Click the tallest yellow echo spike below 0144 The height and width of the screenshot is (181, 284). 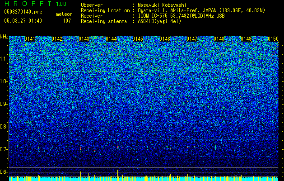click(x=118, y=174)
